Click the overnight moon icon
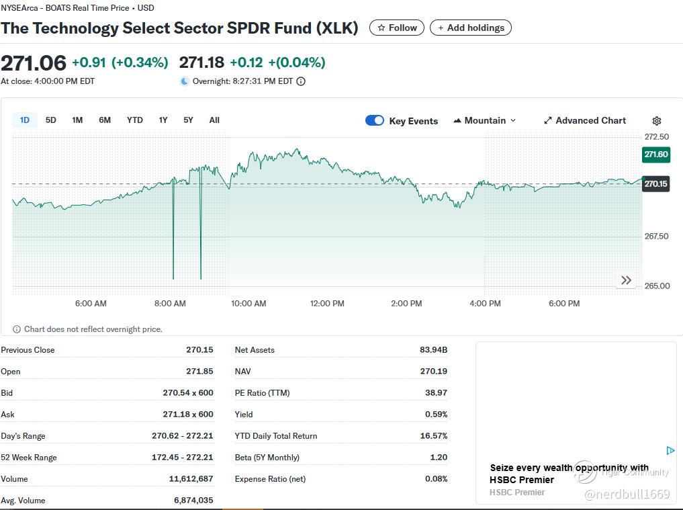 pos(185,81)
